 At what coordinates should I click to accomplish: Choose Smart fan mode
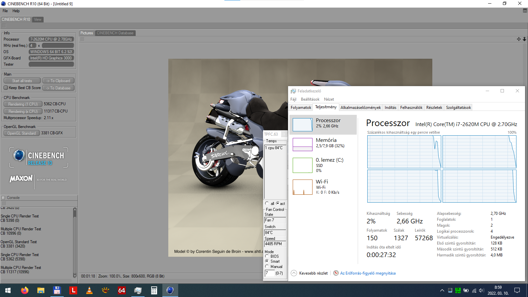click(267, 261)
